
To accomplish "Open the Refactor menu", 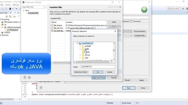I will [16, 5].
